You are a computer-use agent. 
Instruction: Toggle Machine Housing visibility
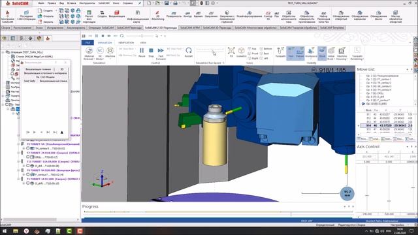(x=342, y=53)
